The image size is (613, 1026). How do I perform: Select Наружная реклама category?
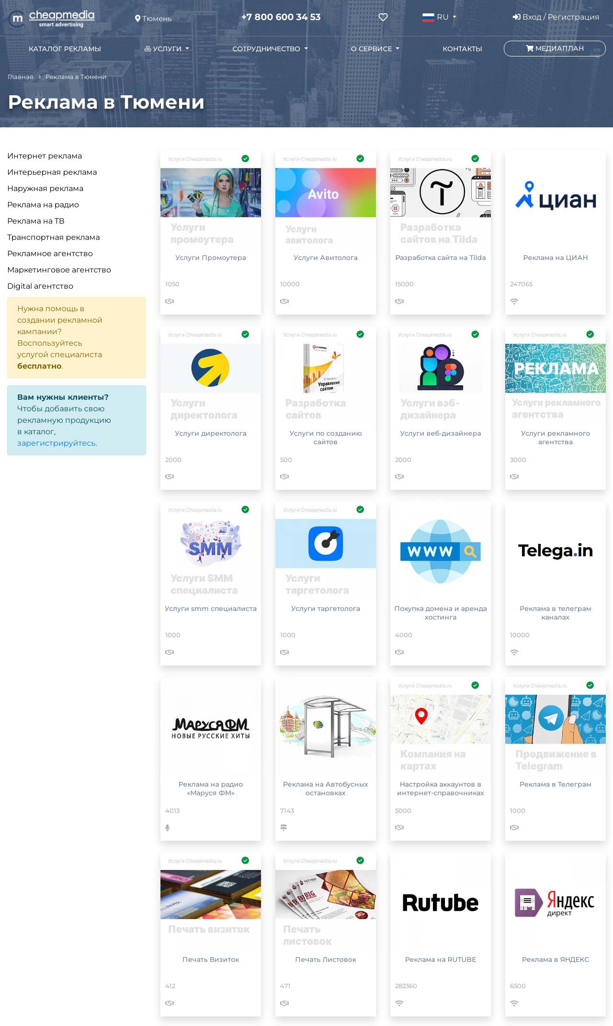coord(45,189)
